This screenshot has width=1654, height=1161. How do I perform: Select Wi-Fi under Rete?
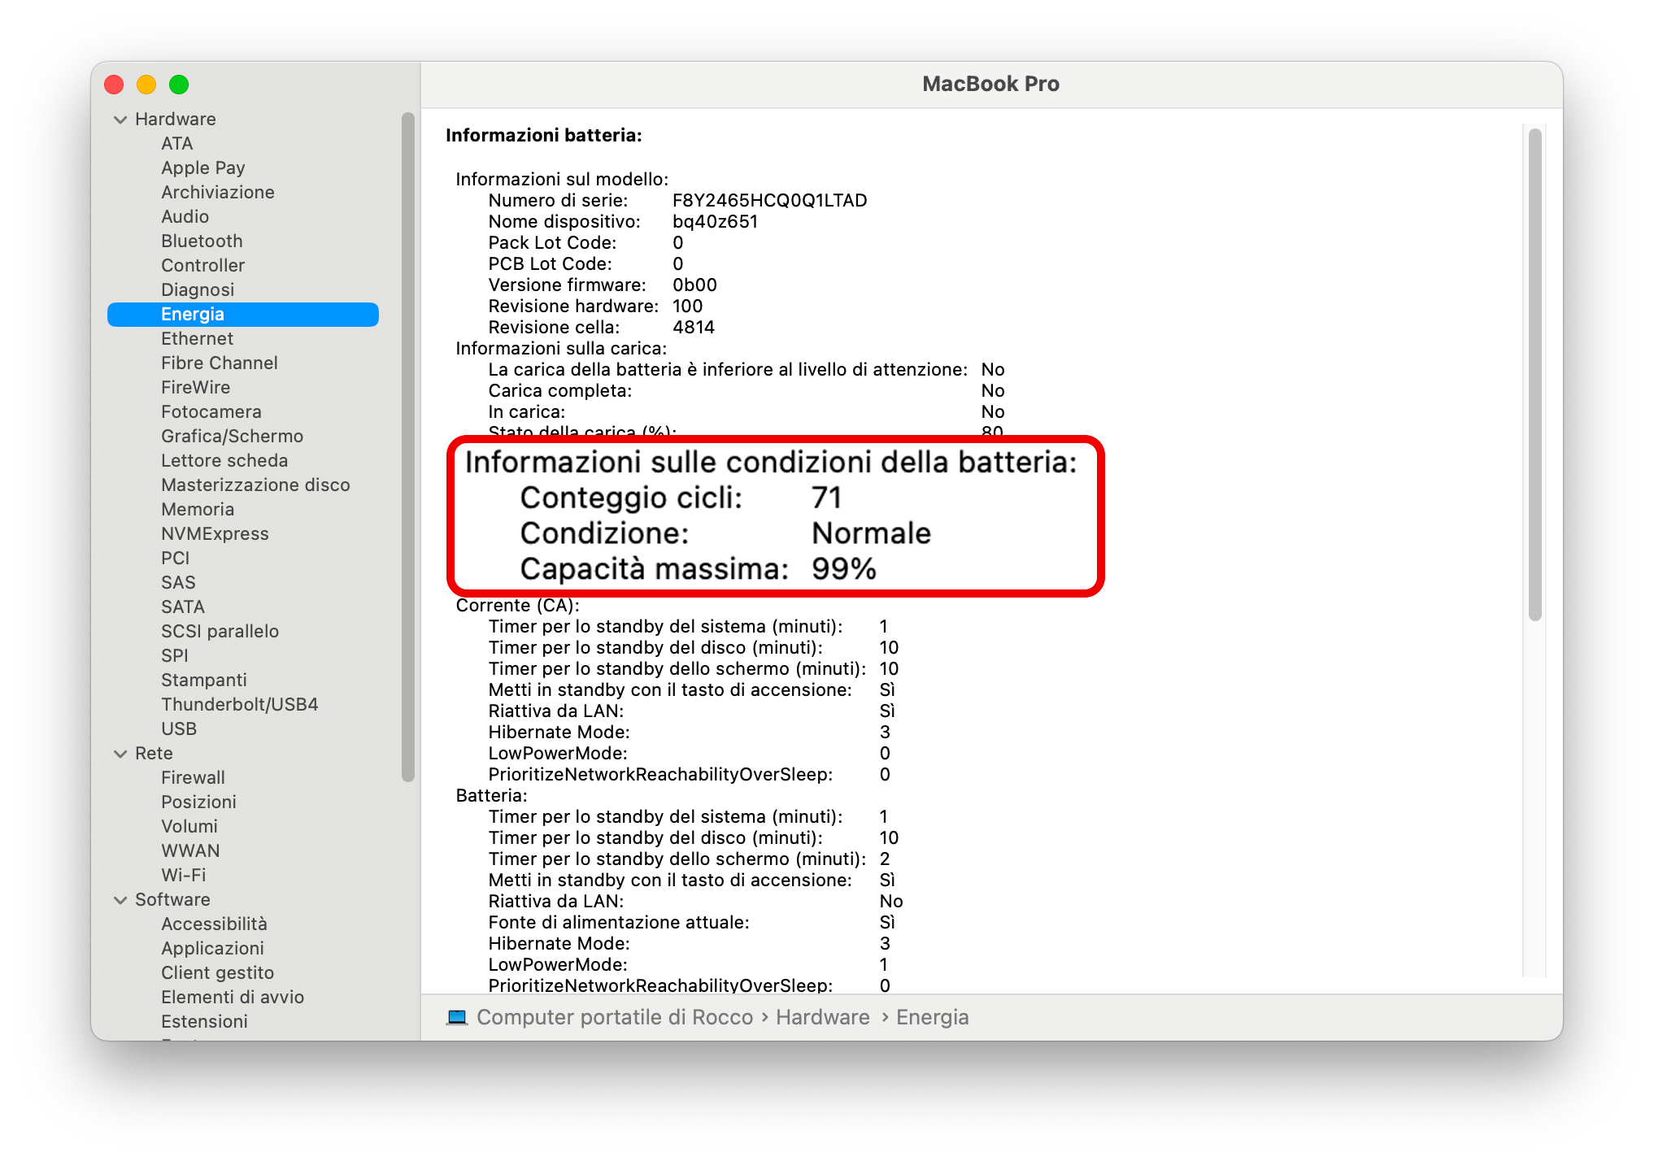pos(184,876)
